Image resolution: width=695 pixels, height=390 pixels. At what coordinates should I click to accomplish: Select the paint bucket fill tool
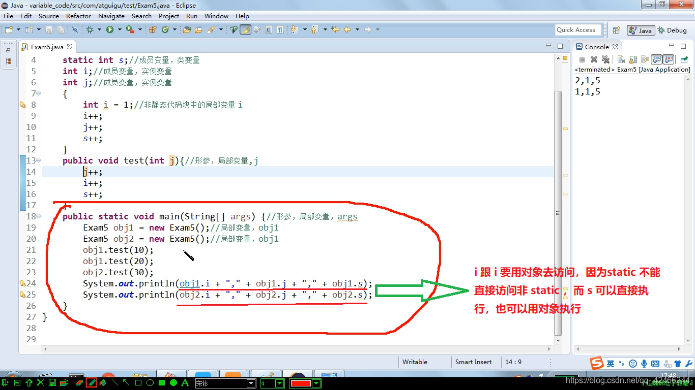(x=103, y=383)
